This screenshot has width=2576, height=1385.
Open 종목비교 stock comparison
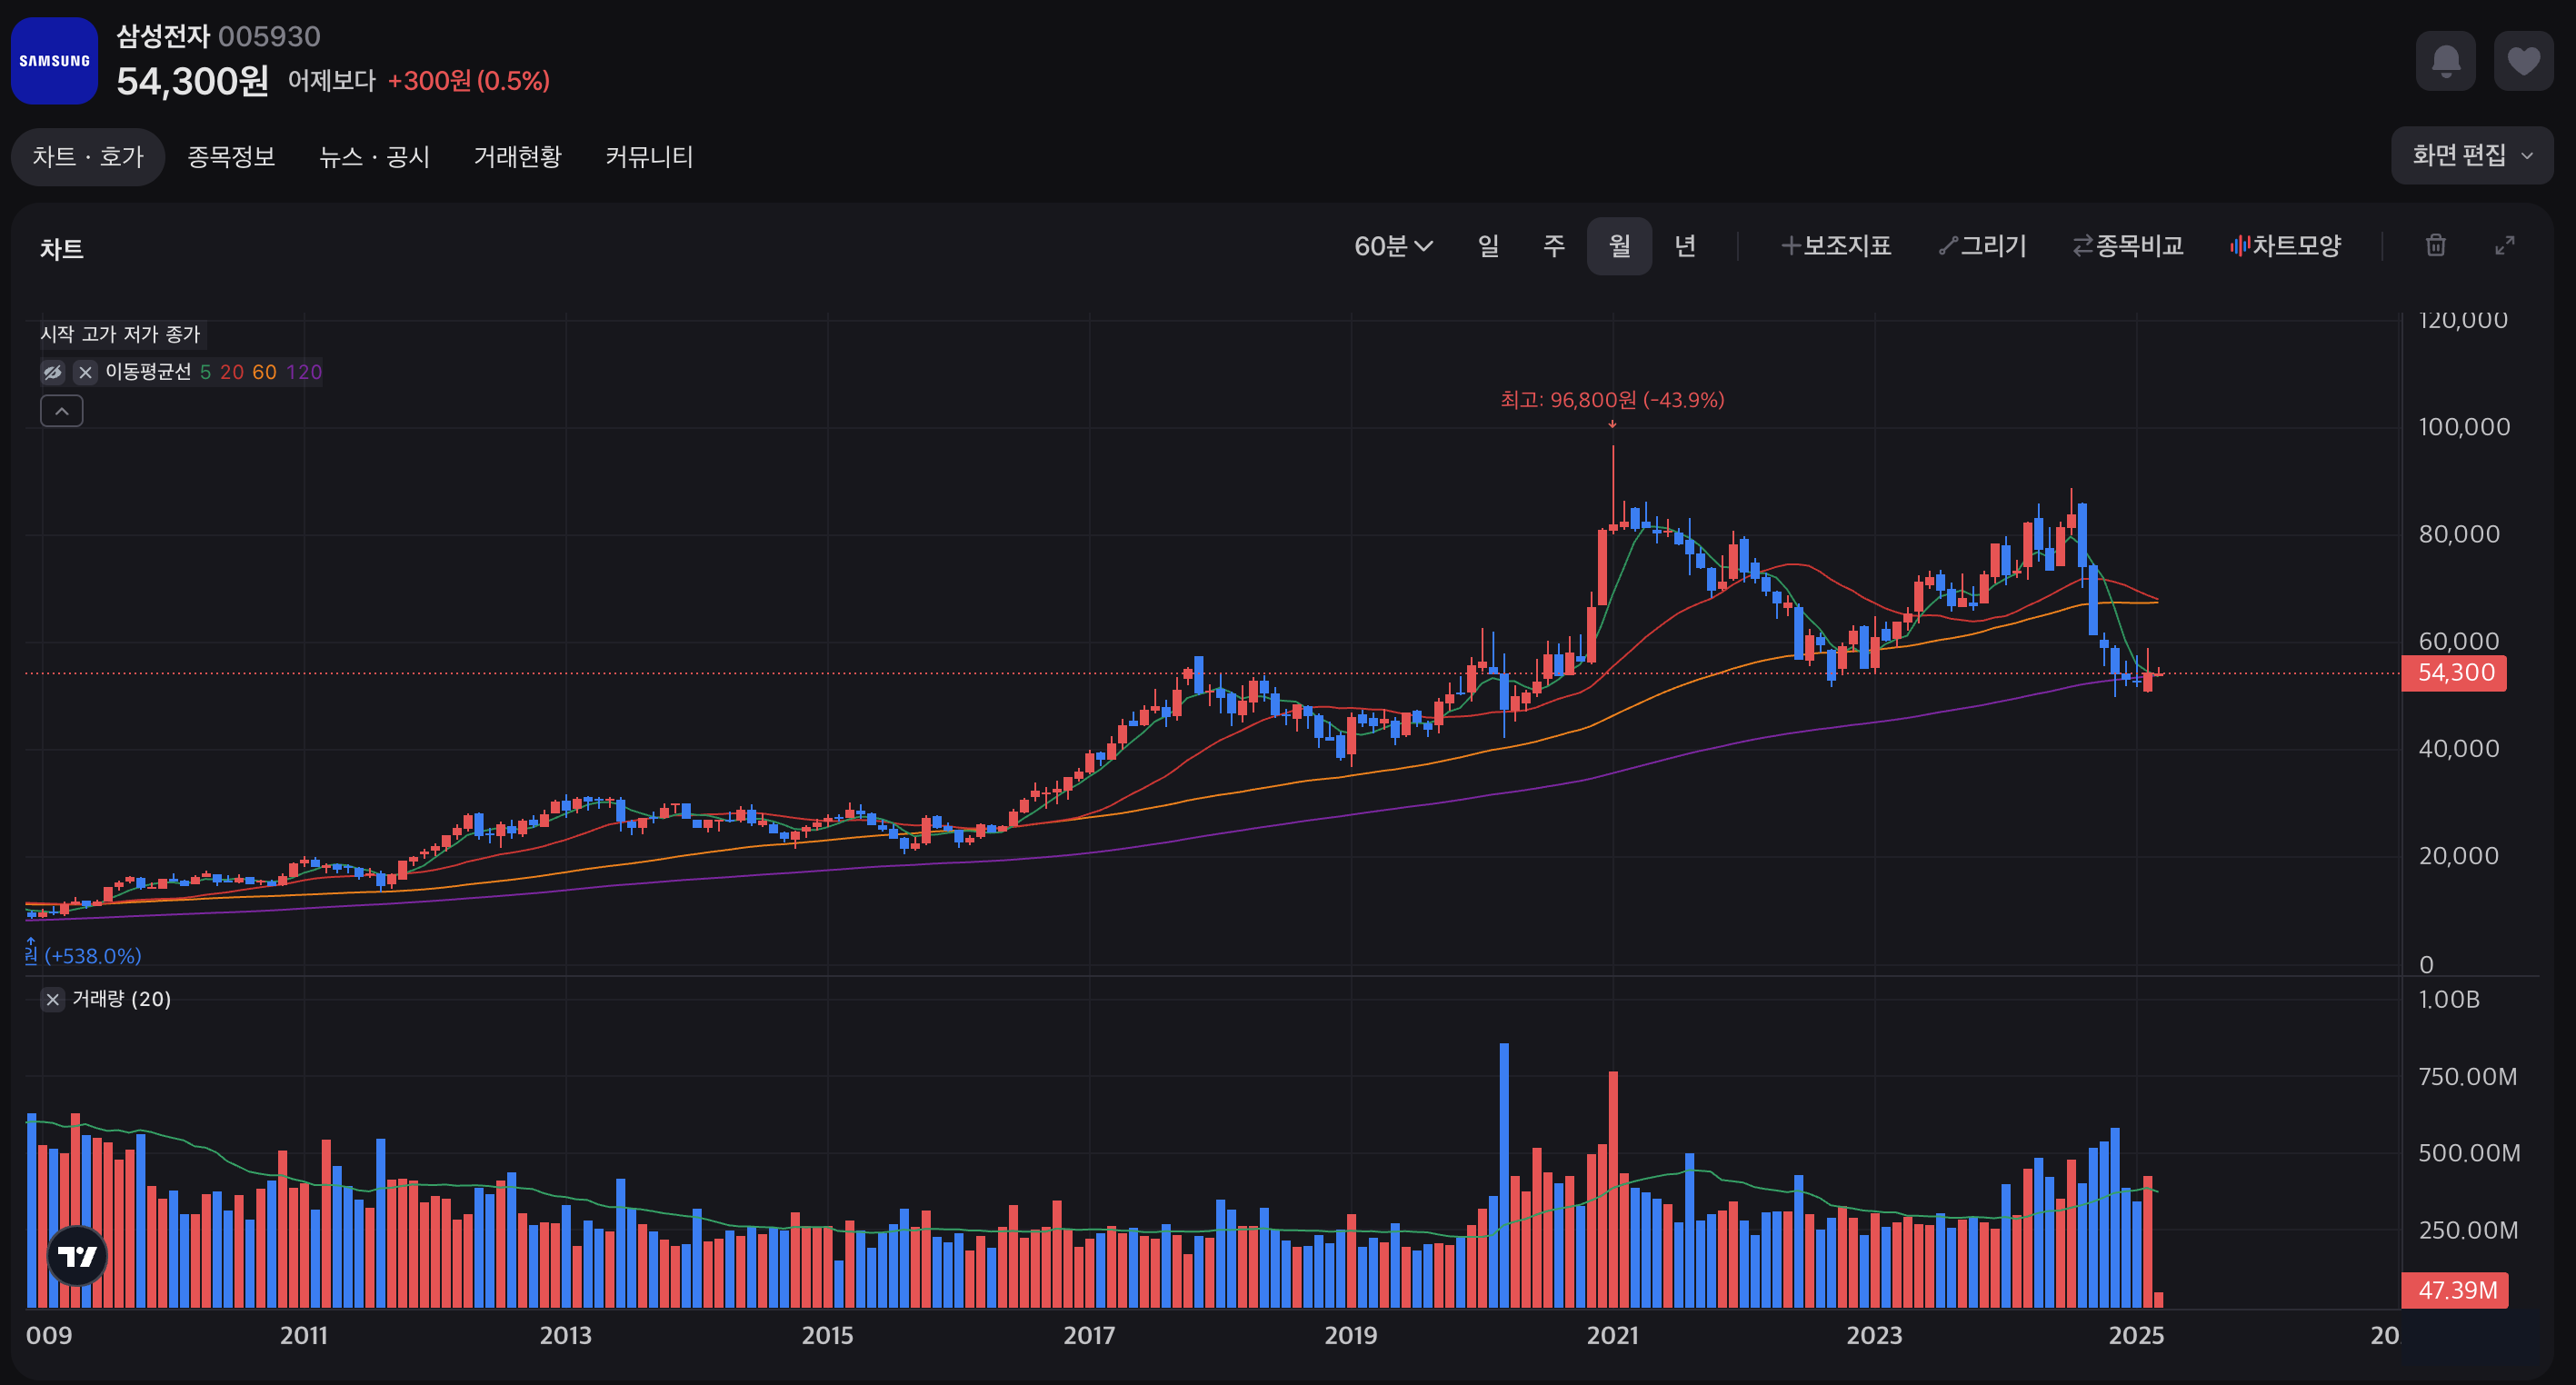[2128, 246]
